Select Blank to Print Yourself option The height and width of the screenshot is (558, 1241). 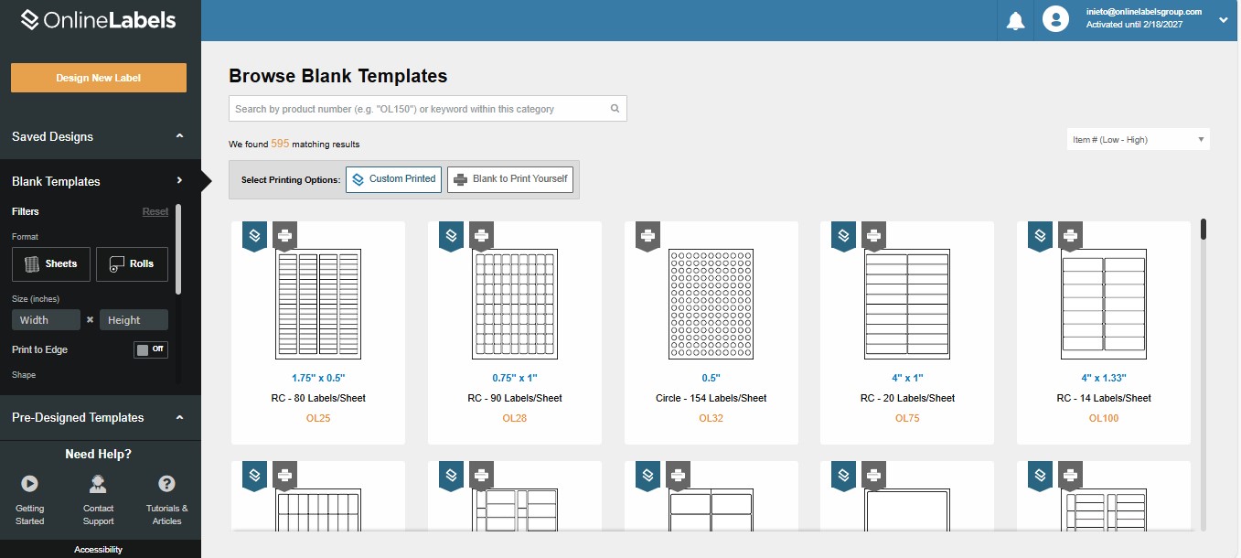510,179
